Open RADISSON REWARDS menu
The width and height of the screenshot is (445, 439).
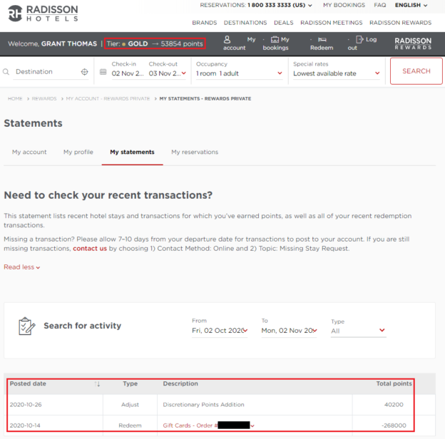click(400, 23)
